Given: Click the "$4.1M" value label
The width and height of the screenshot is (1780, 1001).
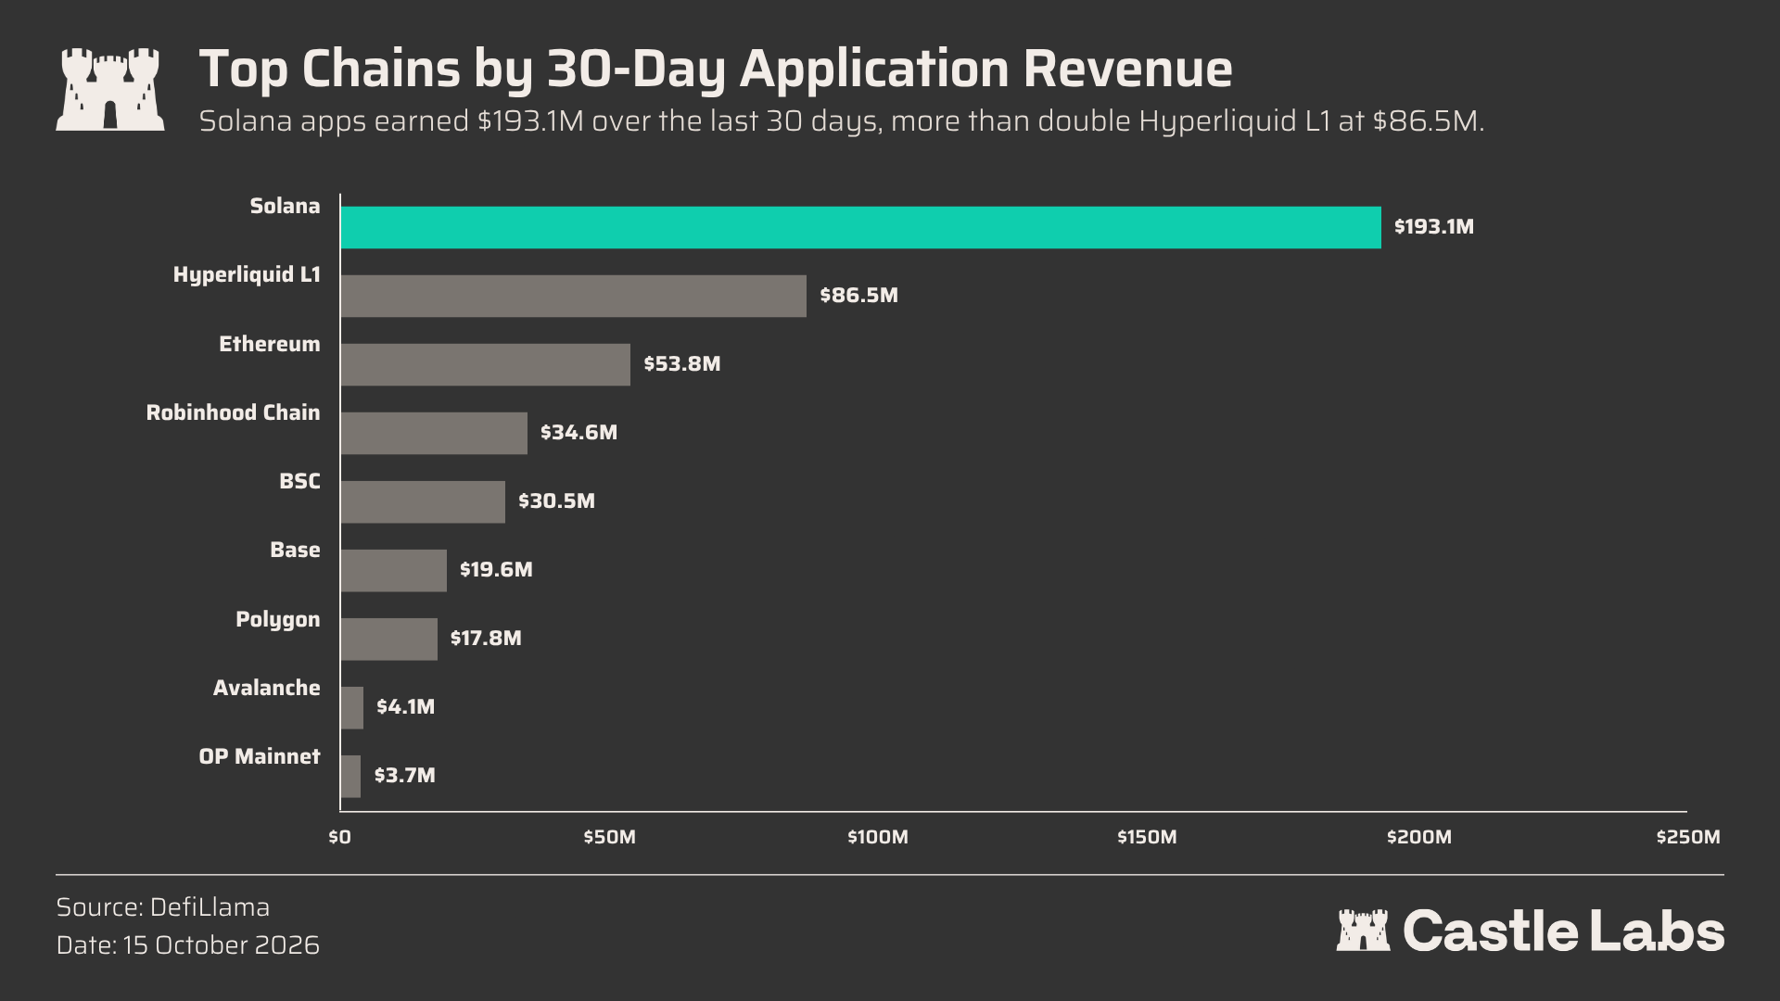Looking at the screenshot, I should click(405, 707).
